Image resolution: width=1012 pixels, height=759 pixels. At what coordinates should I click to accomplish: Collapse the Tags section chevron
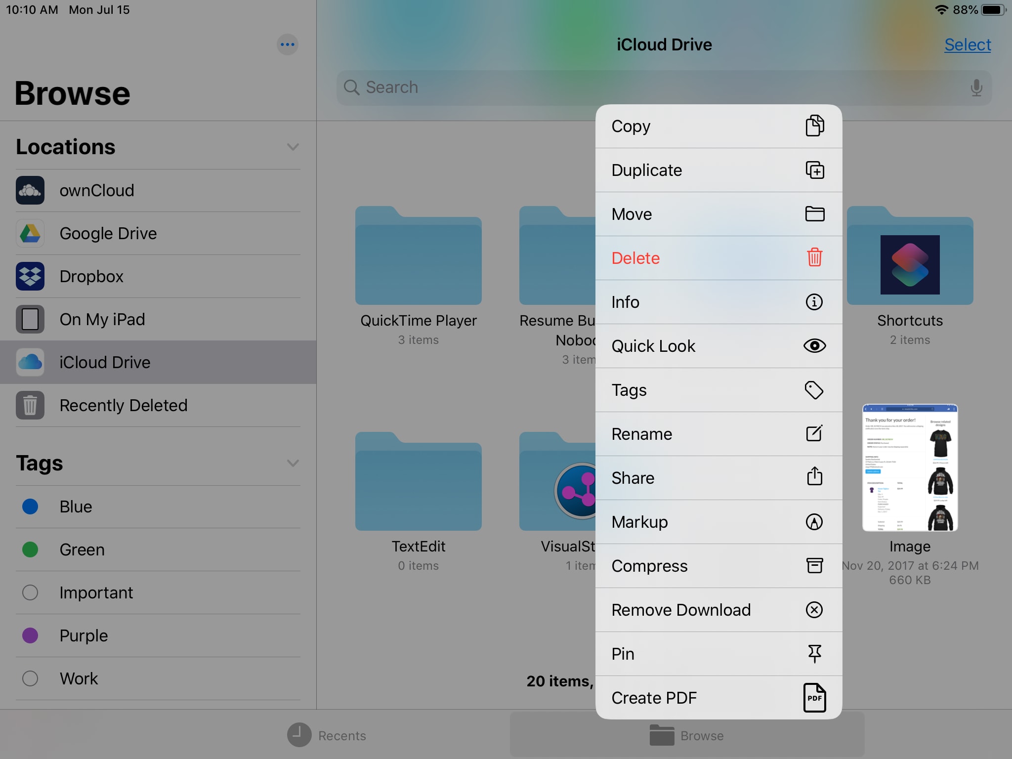(293, 463)
